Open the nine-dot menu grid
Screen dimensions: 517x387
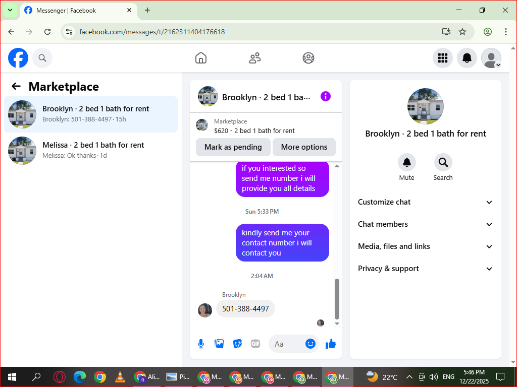pos(442,58)
